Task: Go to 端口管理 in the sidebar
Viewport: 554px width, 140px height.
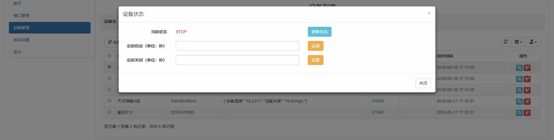Action: (21, 16)
